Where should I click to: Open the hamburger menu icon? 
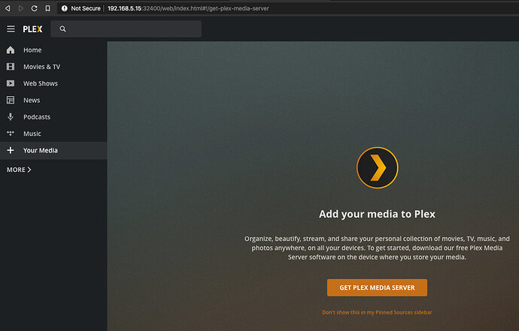(11, 29)
